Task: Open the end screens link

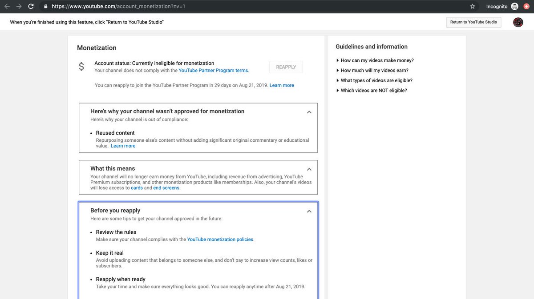Action: 166,188
